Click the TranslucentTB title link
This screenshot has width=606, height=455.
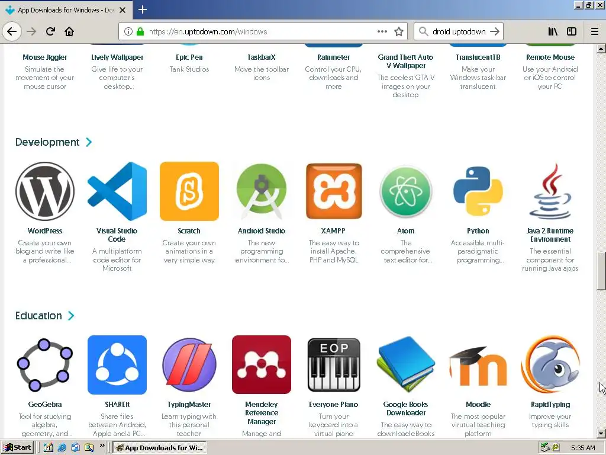click(x=478, y=57)
